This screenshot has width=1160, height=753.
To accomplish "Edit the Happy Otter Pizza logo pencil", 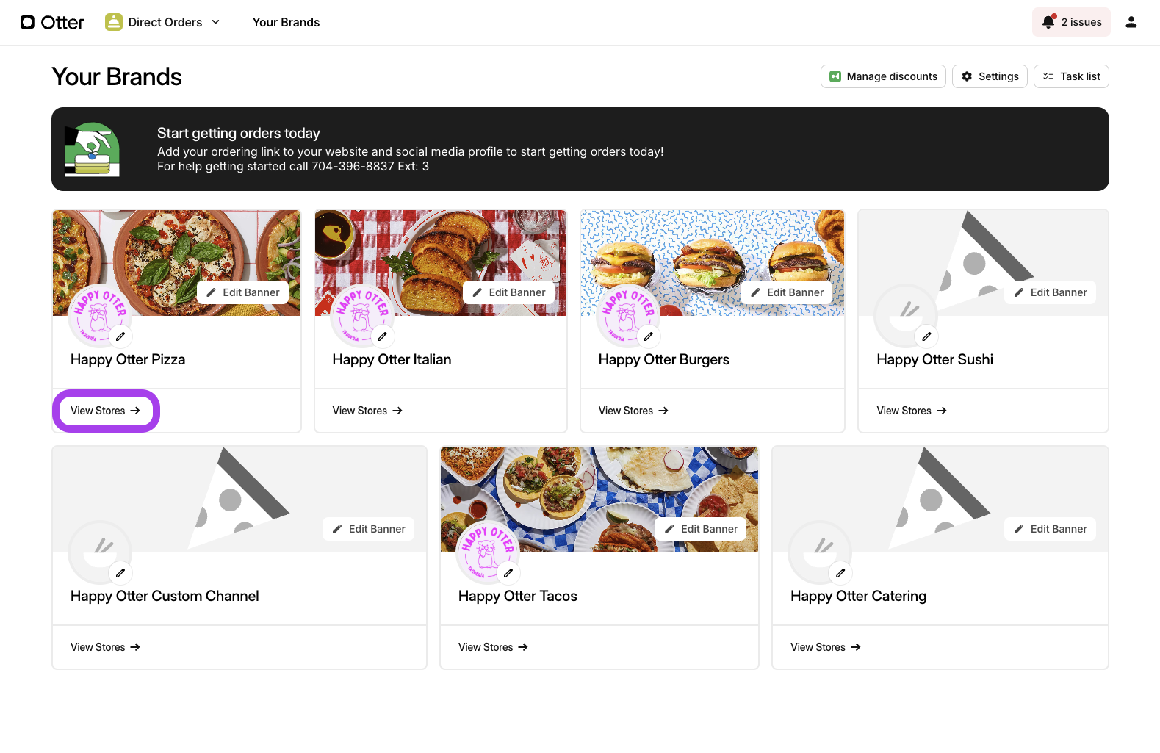I will point(120,336).
